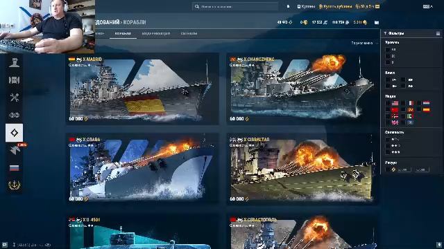444x249 pixels.
Task: Open the X U-4501 submarine card
Action: pyautogui.click(x=142, y=232)
